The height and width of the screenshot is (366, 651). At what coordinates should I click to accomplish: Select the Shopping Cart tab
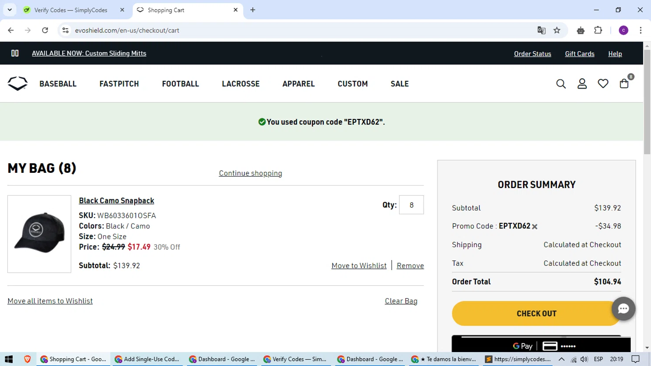pyautogui.click(x=187, y=10)
